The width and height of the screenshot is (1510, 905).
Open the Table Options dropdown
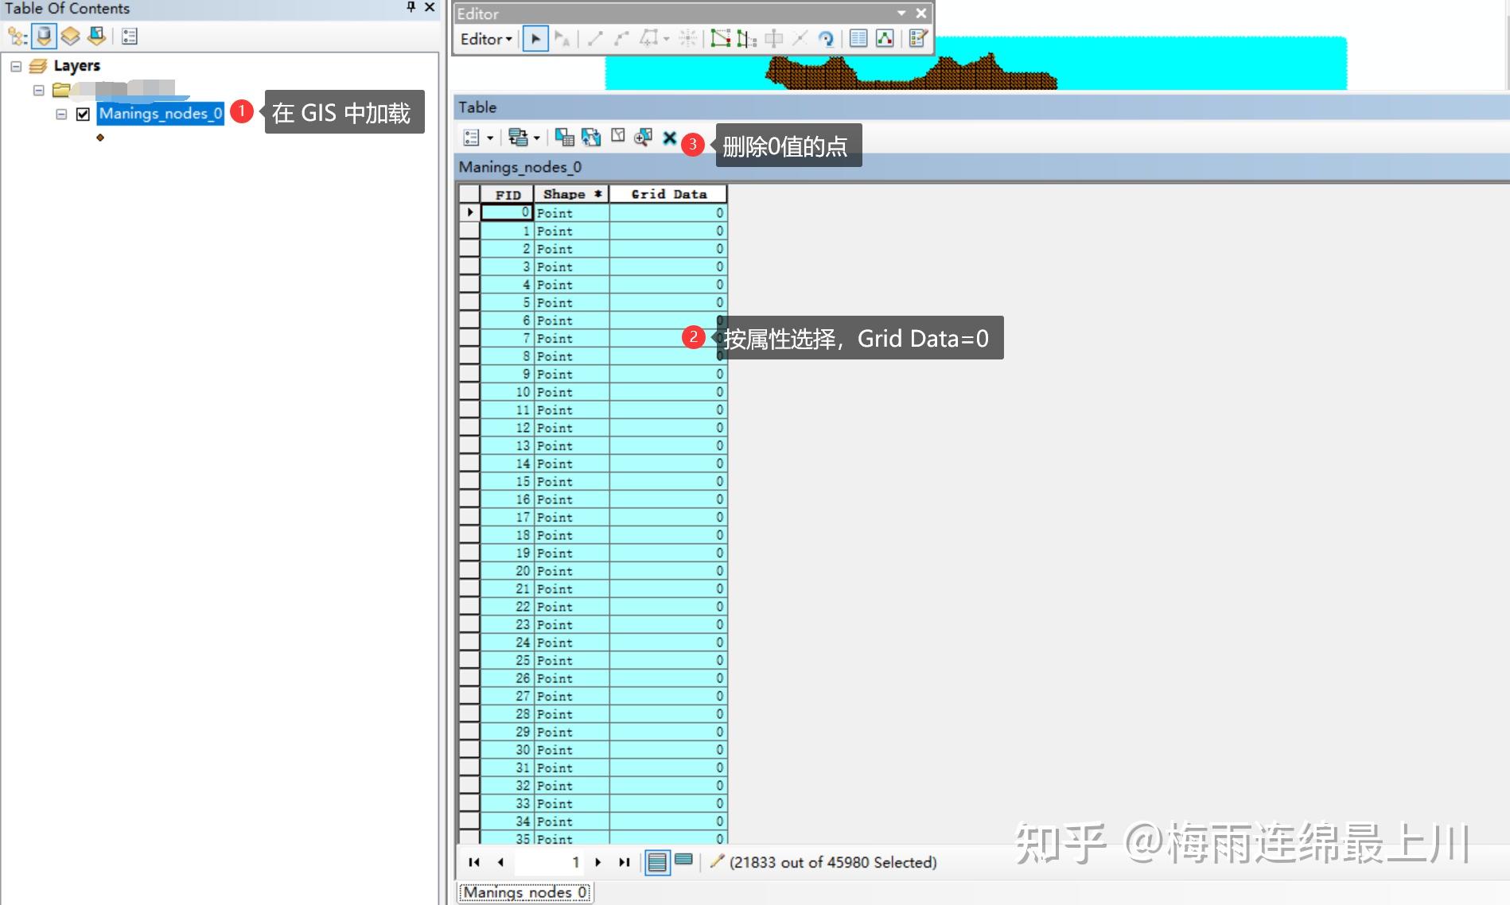pos(475,138)
